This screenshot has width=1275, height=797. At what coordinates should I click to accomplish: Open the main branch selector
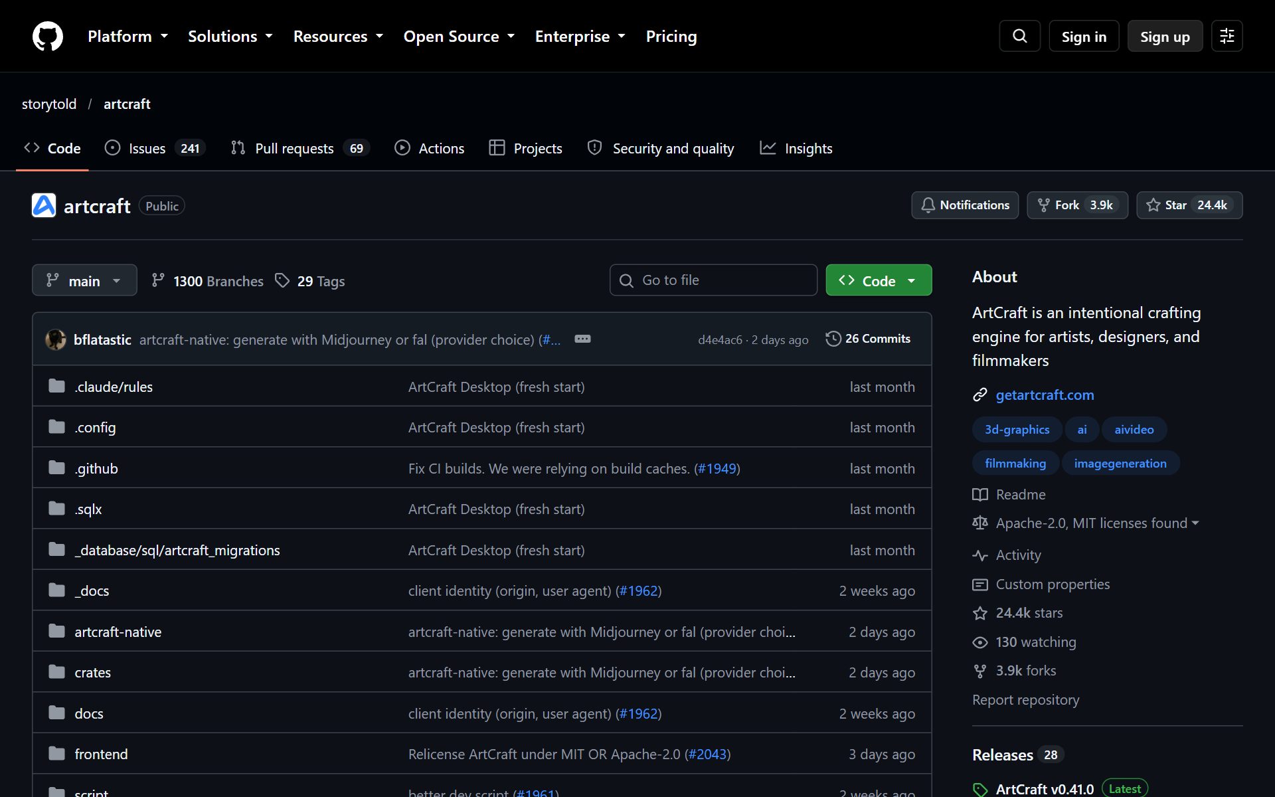coord(84,280)
